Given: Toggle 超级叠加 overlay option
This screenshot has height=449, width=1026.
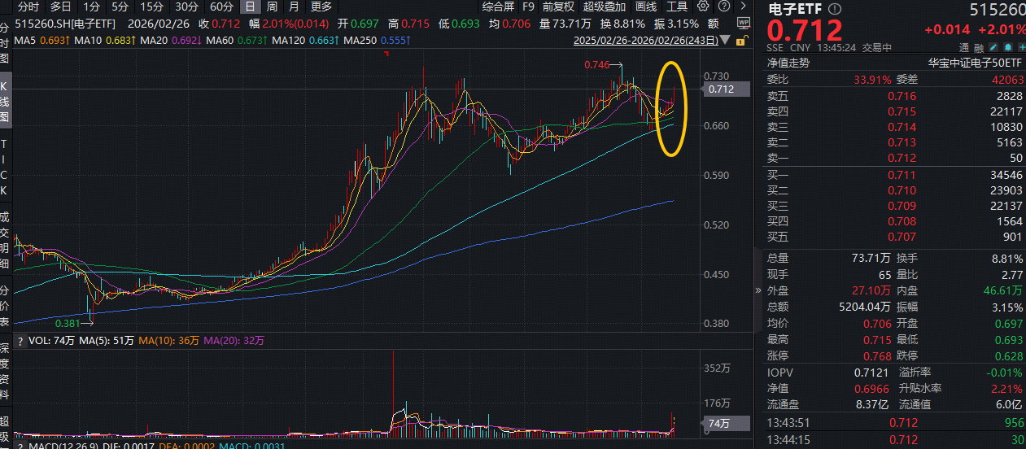Looking at the screenshot, I should [x=605, y=7].
